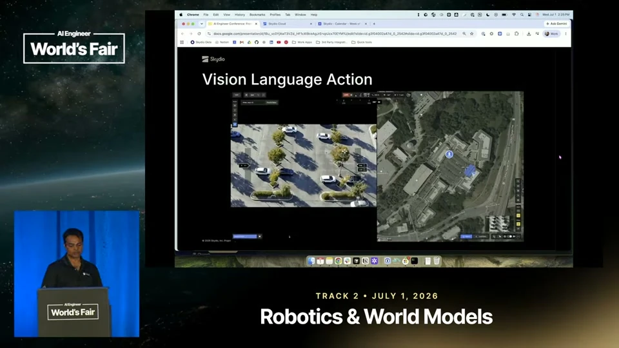This screenshot has width=619, height=348.
Task: Open the LinkedIn bookmark icon
Action: (x=271, y=43)
